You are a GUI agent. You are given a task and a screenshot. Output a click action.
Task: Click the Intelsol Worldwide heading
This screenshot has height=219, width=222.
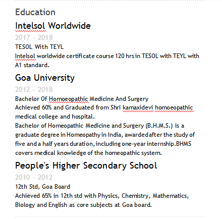pyautogui.click(x=53, y=26)
